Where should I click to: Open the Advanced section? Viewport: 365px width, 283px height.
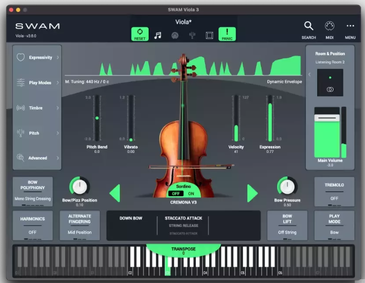[x=37, y=158]
